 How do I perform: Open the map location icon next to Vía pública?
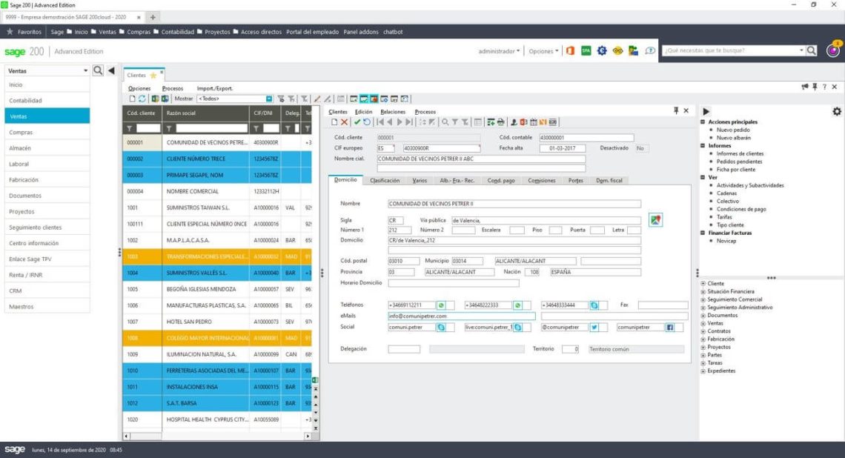(654, 219)
